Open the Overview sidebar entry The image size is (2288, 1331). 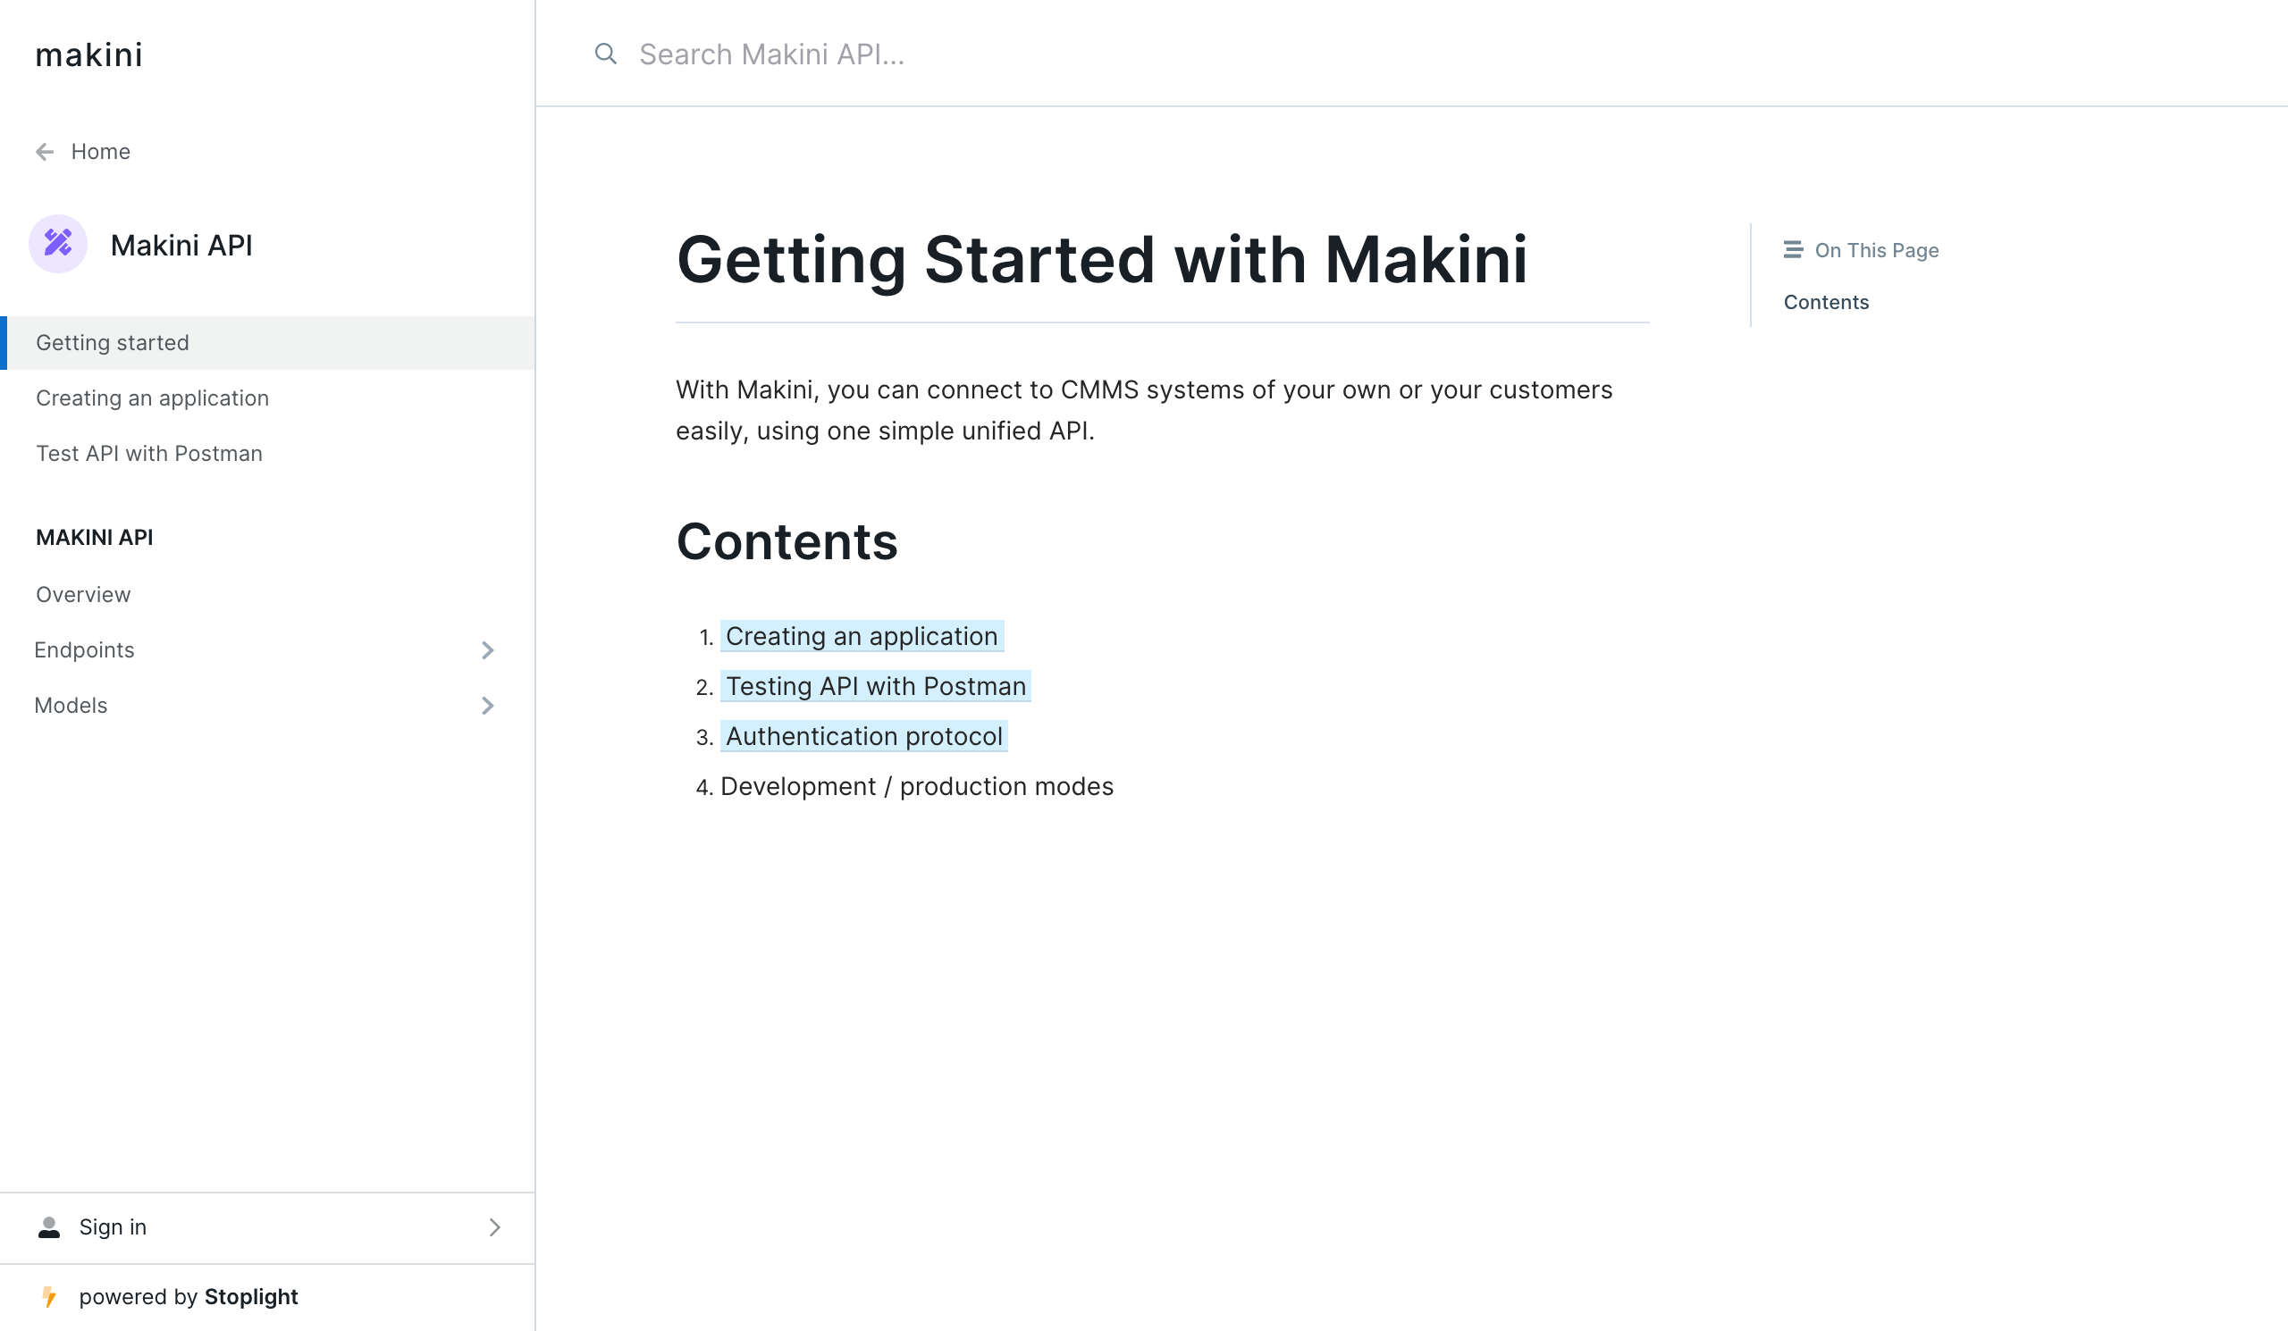click(x=267, y=595)
